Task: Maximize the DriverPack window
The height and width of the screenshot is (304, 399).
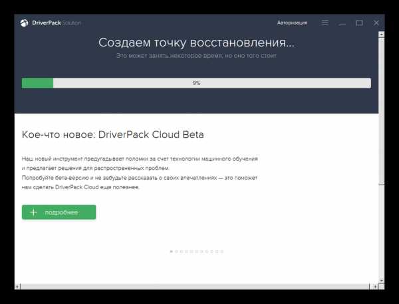Action: tap(359, 23)
